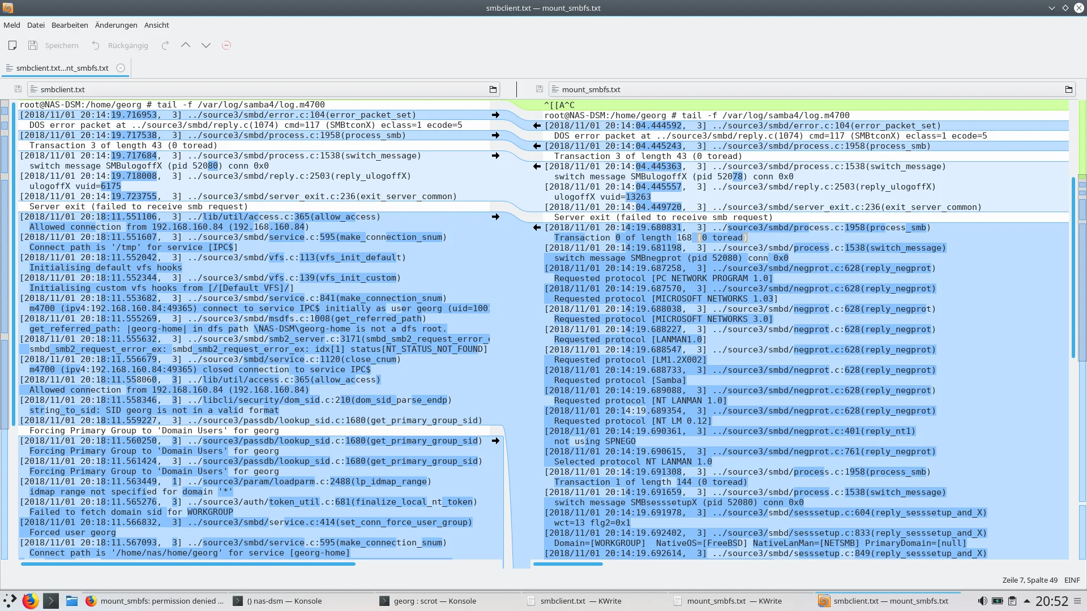Click save icon of right mount_smbfs.txt pane
This screenshot has width=1087, height=611.
click(x=540, y=89)
